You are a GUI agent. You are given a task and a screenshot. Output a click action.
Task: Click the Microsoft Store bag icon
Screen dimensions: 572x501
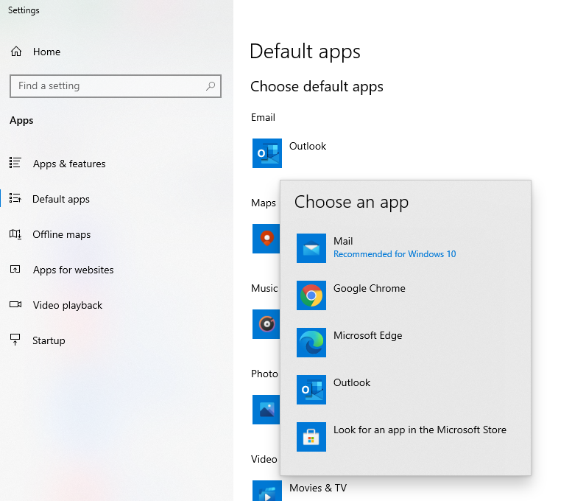click(x=311, y=437)
